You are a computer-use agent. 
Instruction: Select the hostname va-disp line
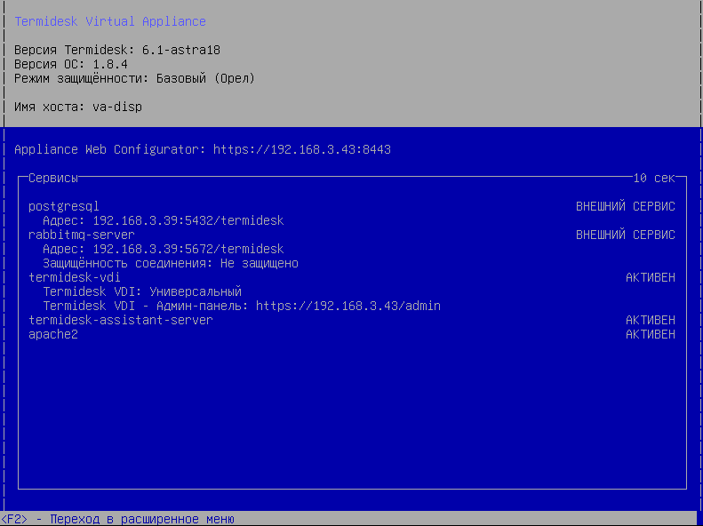coord(78,108)
